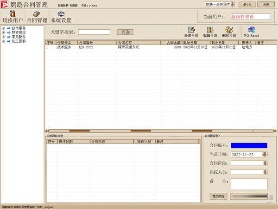Click the 新建合同 new contract icon

(x=191, y=32)
